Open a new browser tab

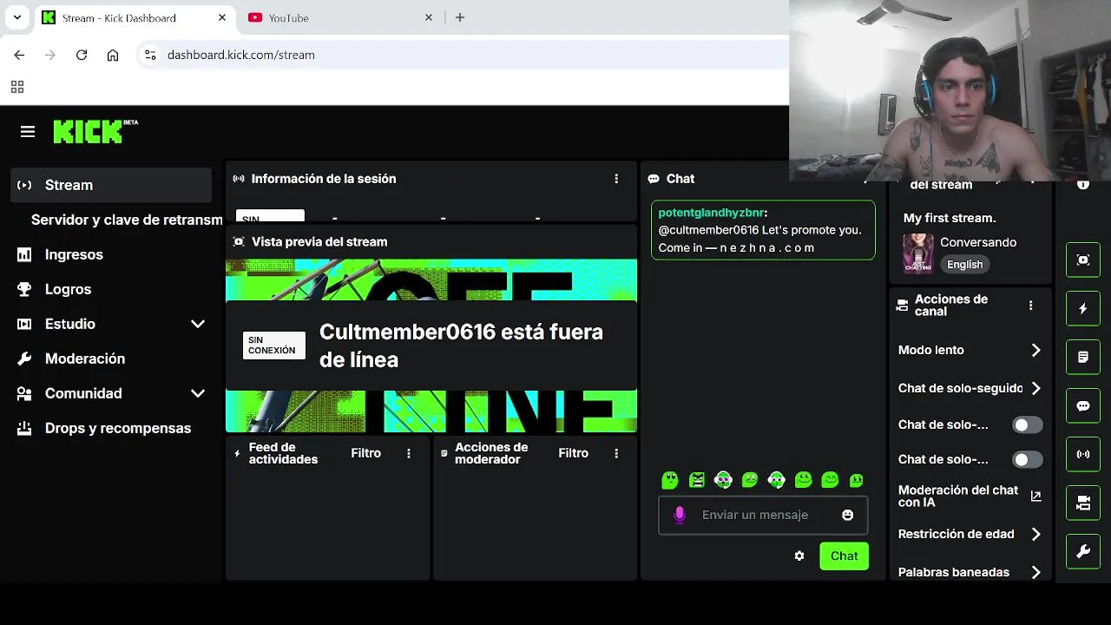[x=460, y=17]
